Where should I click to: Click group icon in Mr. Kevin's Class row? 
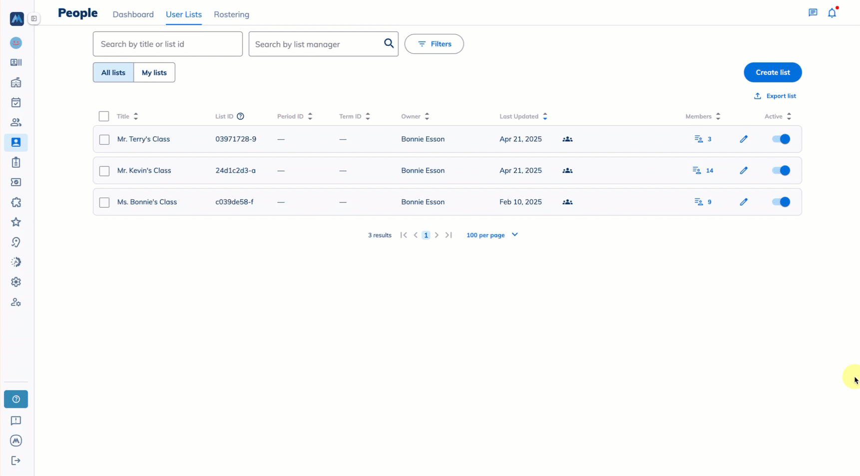(567, 171)
